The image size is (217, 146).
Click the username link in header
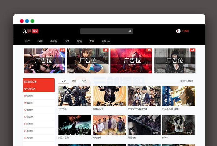(185, 31)
